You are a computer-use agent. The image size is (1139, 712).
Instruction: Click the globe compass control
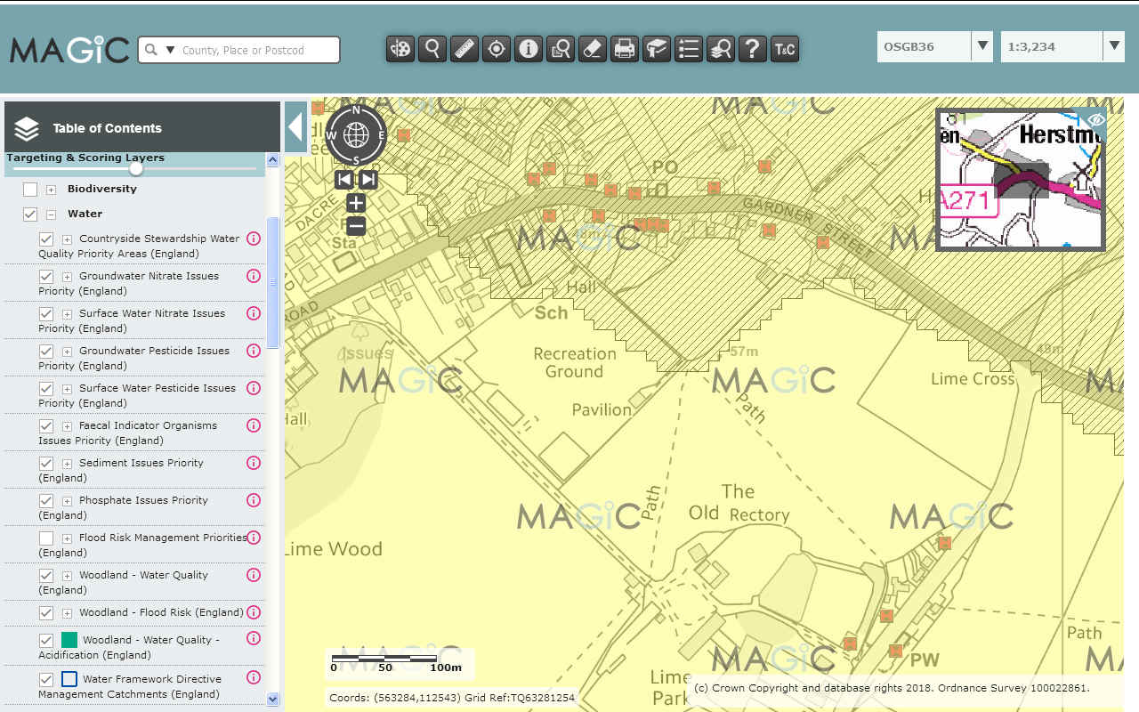356,135
